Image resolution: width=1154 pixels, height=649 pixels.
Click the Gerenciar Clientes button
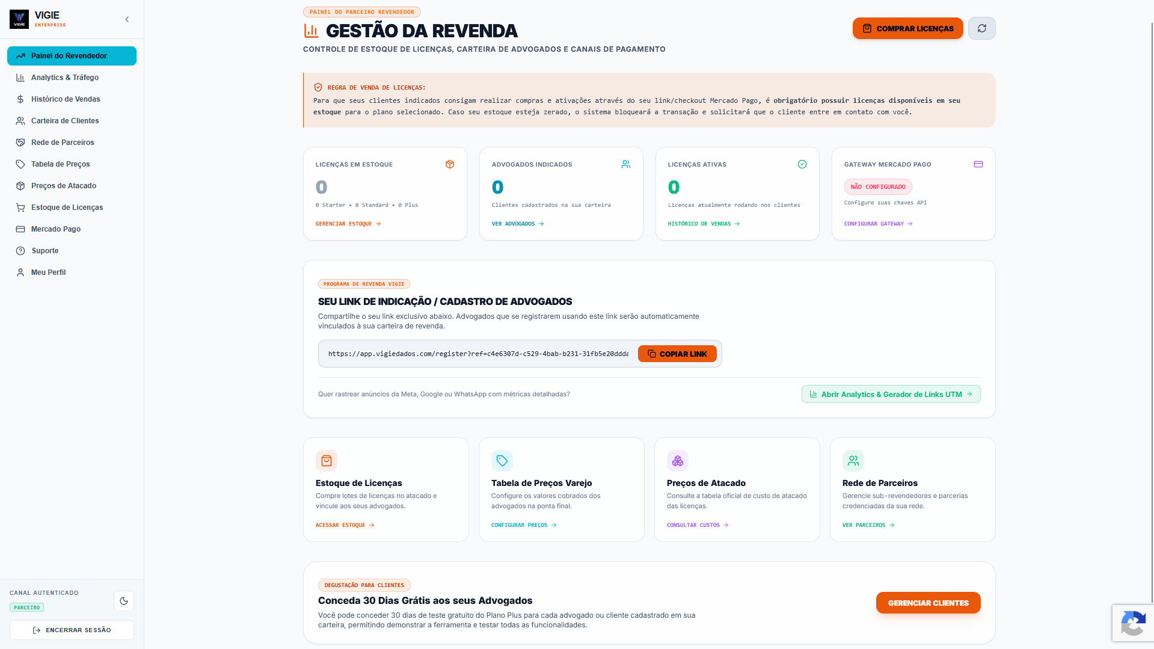(x=928, y=603)
